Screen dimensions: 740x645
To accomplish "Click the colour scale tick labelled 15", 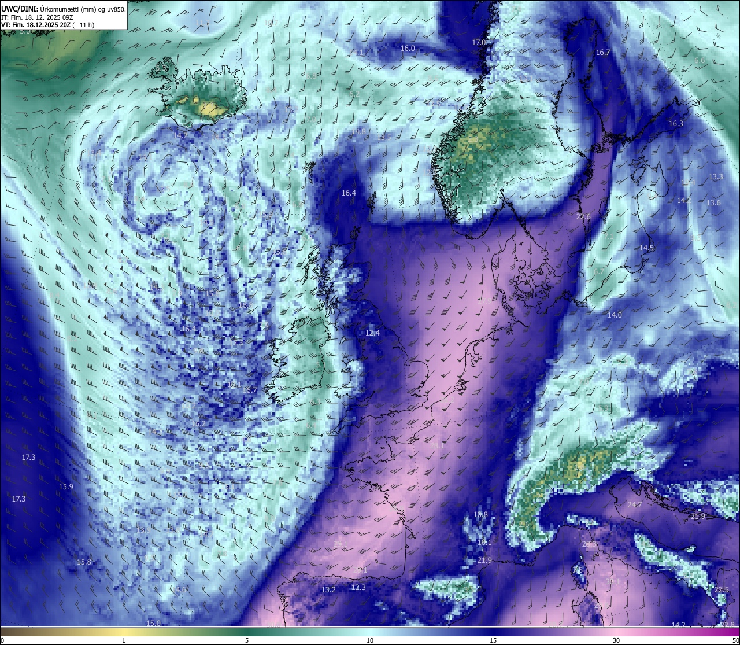I will click(493, 640).
